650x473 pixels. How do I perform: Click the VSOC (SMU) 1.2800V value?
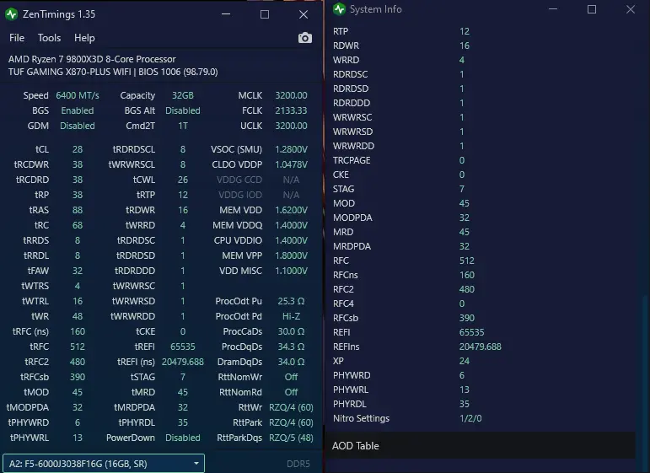(291, 149)
